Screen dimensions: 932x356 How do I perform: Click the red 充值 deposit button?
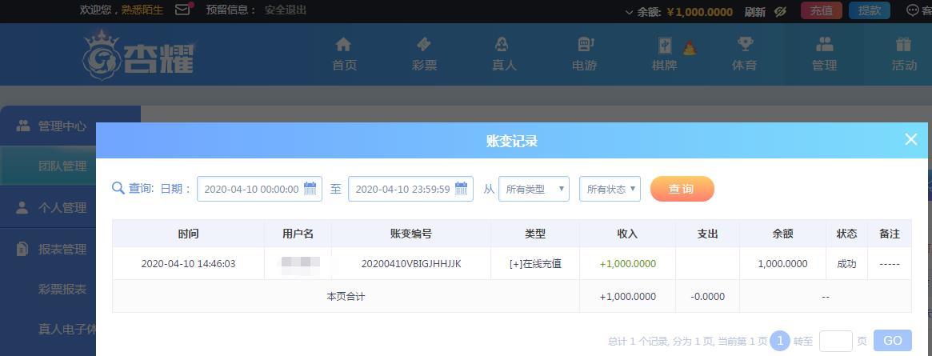(x=822, y=10)
